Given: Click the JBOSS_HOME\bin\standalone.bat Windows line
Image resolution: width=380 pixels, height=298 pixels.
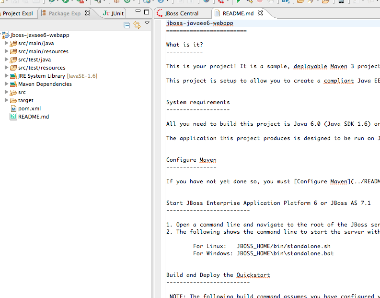Looking at the screenshot, I should pyautogui.click(x=264, y=253).
